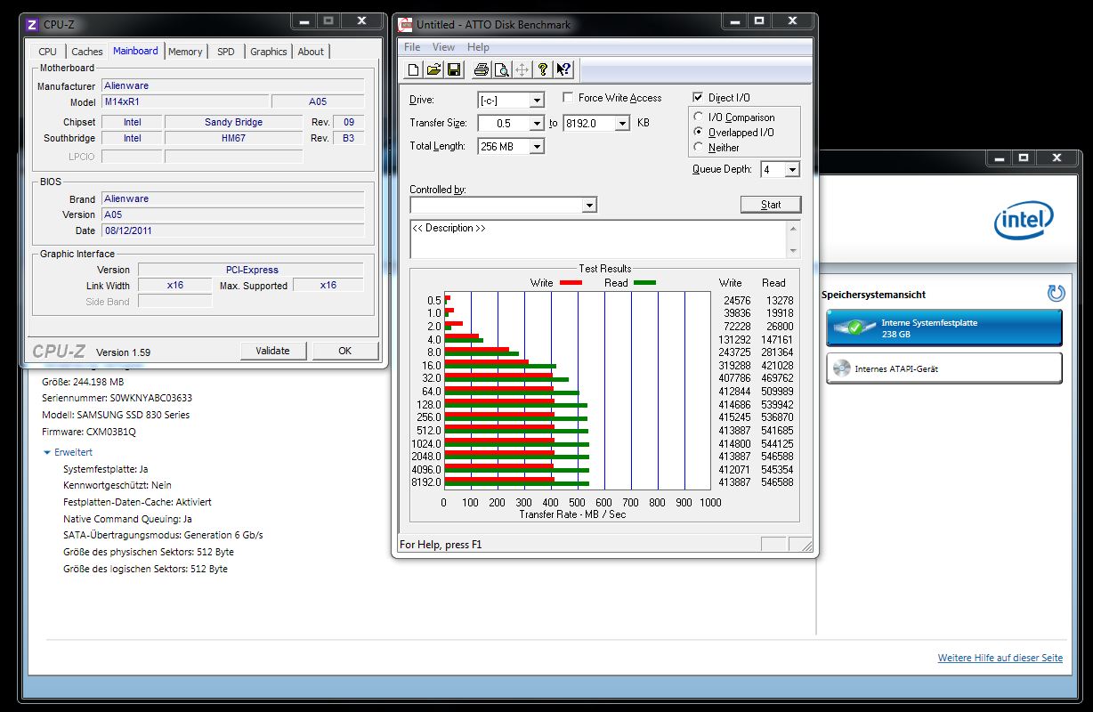Click the Model field M14xR1 in CPU-Z
Screen dimensions: 1093x712
(x=183, y=101)
